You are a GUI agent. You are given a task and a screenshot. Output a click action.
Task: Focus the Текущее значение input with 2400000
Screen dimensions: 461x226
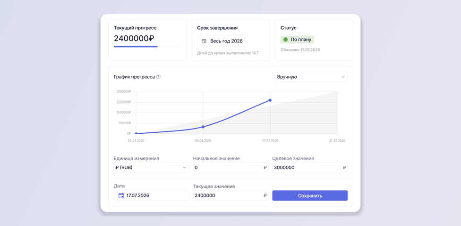[x=231, y=195]
